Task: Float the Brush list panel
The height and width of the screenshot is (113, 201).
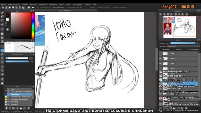Action: pos(31,87)
